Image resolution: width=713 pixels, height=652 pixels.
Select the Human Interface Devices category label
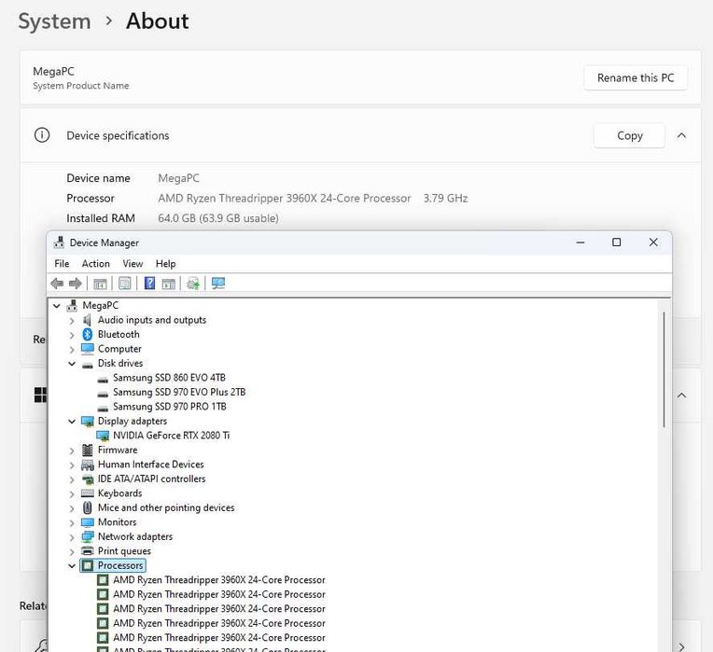tap(150, 465)
